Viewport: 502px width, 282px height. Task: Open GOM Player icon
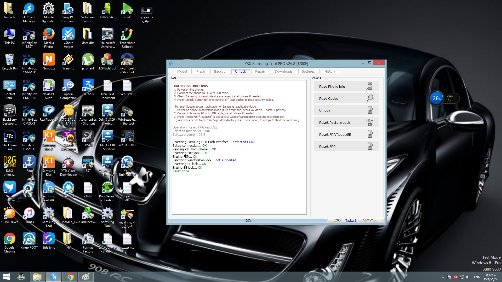9,215
